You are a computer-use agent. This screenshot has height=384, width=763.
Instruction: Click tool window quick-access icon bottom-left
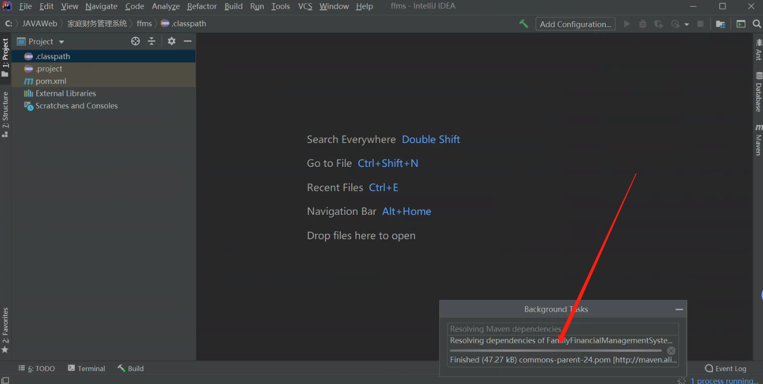coord(6,381)
